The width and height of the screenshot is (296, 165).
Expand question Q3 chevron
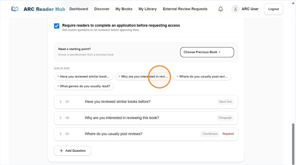[61, 134]
